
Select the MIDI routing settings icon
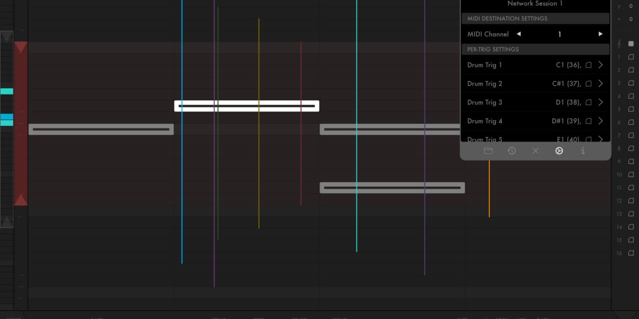click(x=559, y=151)
